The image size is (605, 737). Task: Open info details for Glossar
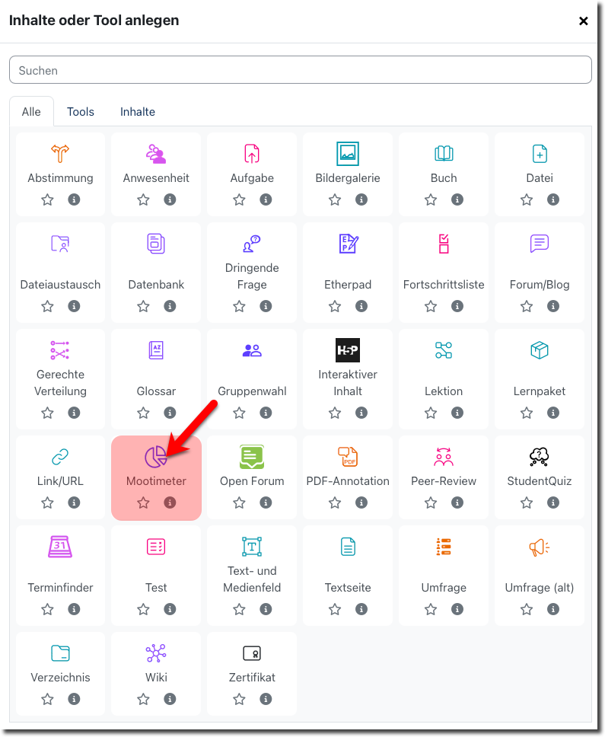click(170, 413)
